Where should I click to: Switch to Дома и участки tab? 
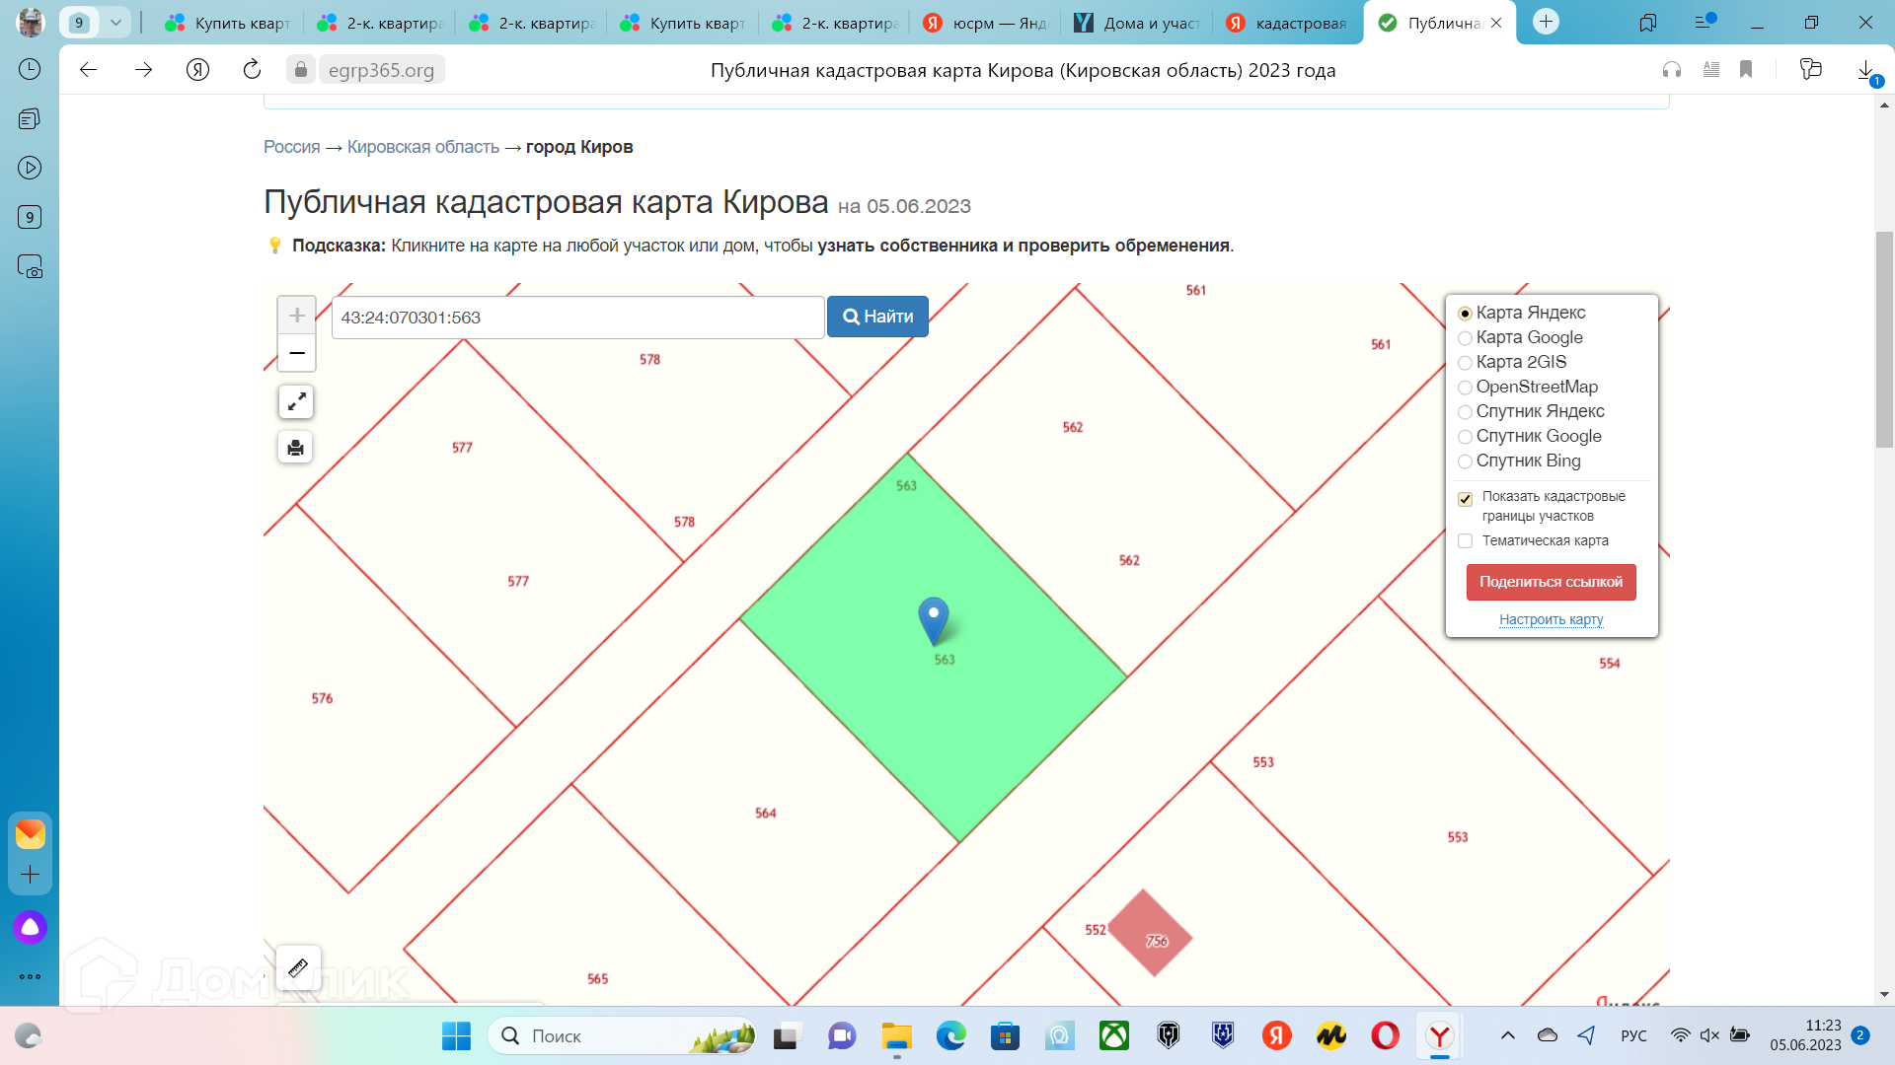tap(1138, 23)
